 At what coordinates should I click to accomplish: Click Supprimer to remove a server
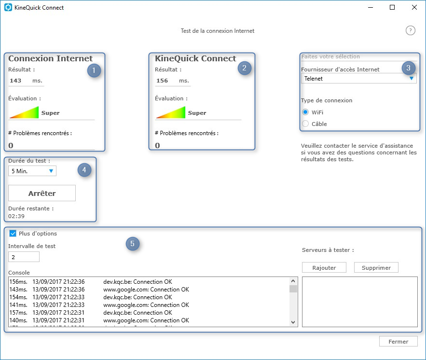[376, 268]
